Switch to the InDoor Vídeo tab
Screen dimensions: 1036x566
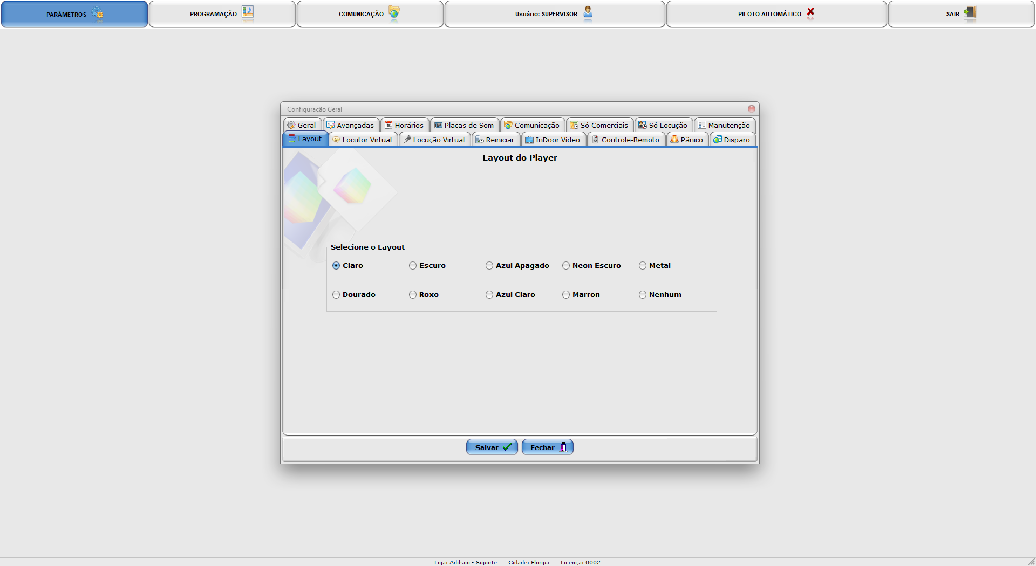(554, 140)
